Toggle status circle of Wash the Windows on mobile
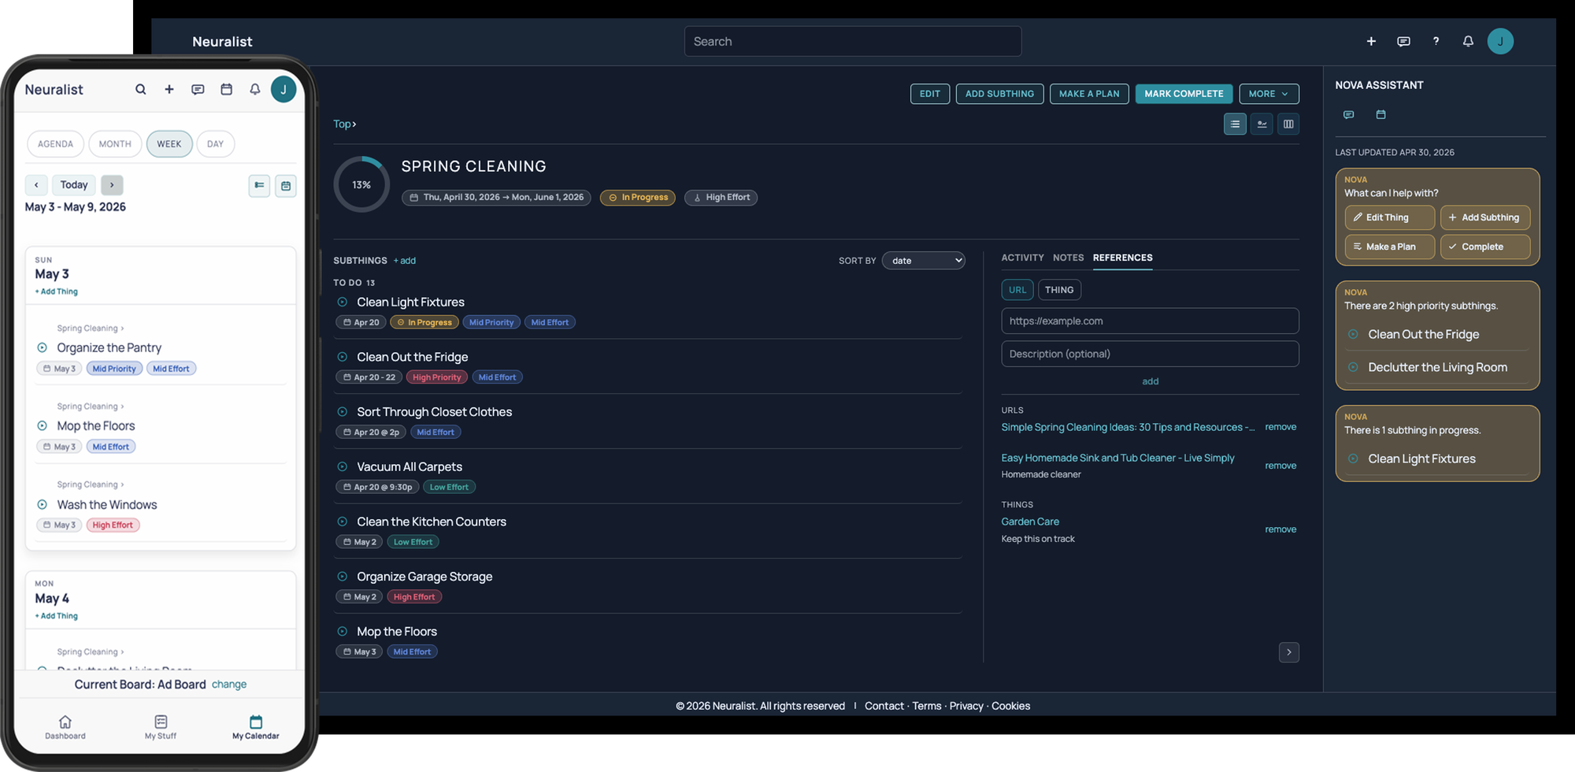Image resolution: width=1575 pixels, height=772 pixels. pos(43,504)
